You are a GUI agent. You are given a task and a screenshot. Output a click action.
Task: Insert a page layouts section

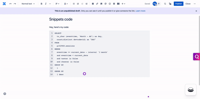tap(118, 4)
